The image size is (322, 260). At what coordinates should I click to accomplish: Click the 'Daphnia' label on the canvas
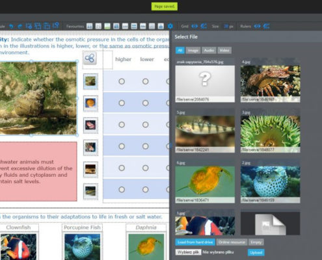(x=146, y=227)
